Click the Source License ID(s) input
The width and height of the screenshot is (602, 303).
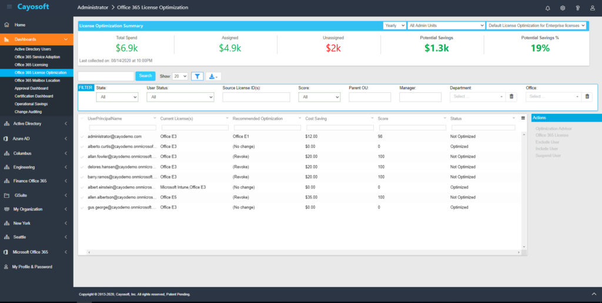[x=256, y=97]
